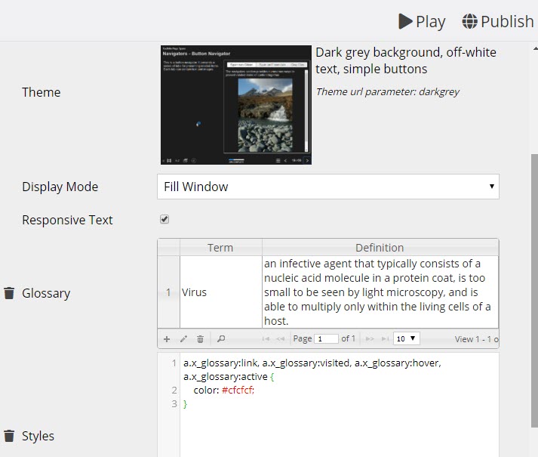Image resolution: width=538 pixels, height=457 pixels.
Task: Click the dark grey theme preview thumbnail
Action: [x=236, y=105]
